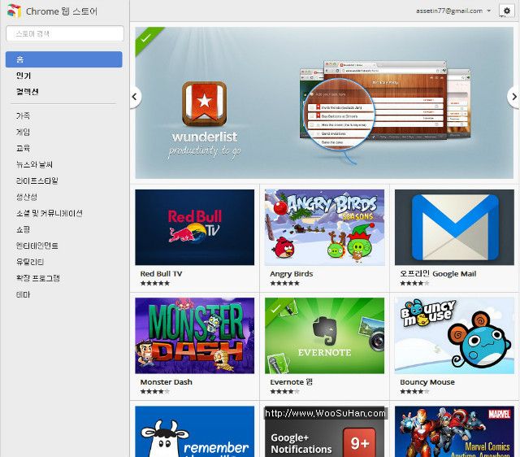The image size is (520, 457).
Task: Click the Red Bull TV star rating
Action: 155,283
